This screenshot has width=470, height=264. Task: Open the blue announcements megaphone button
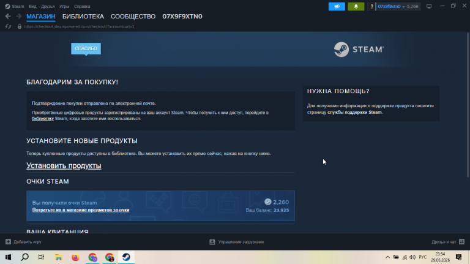point(337,6)
